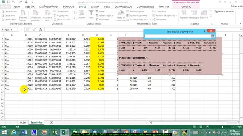Select cell containing BHD
The height and width of the screenshot is (136, 243).
(140, 88)
